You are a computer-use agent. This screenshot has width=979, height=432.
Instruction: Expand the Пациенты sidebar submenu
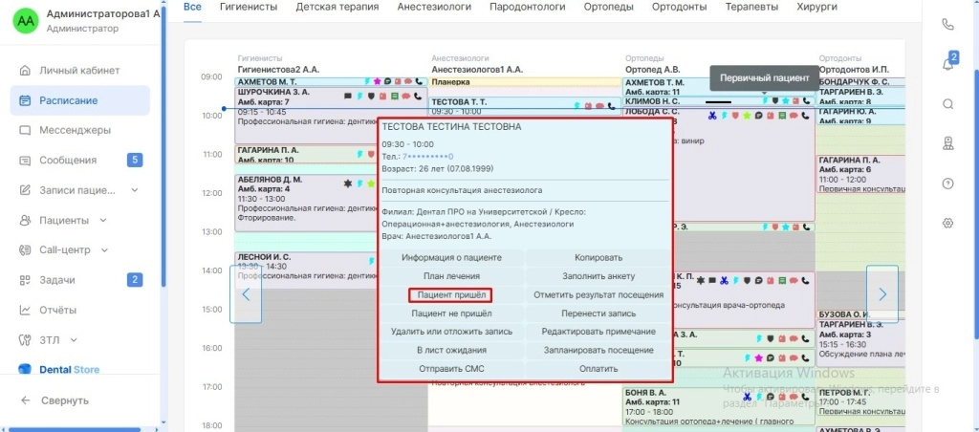tap(102, 220)
